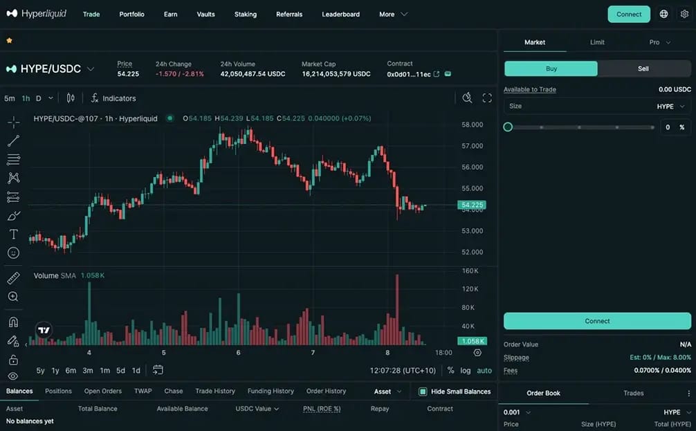Open the Leaderboard page
Viewport: 696px width, 431px height.
(x=341, y=15)
